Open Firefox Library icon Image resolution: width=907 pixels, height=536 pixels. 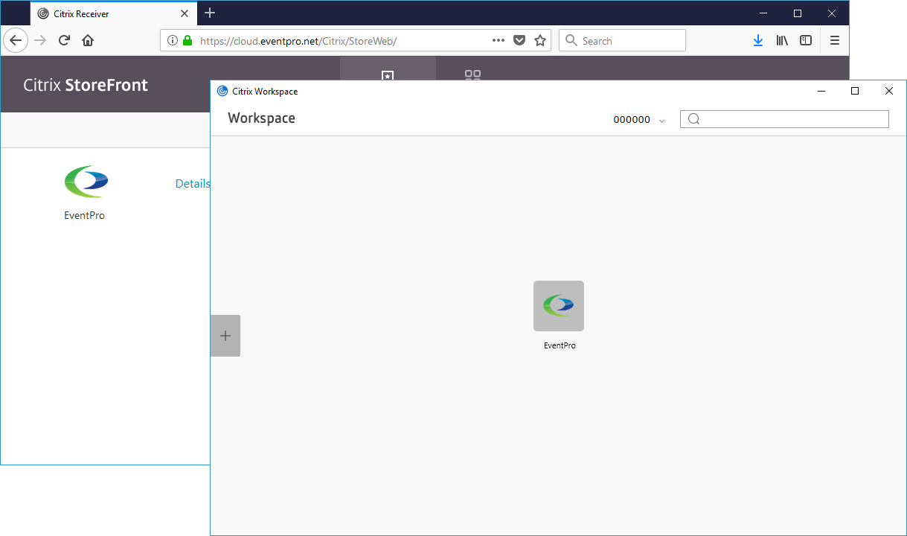pyautogui.click(x=782, y=40)
